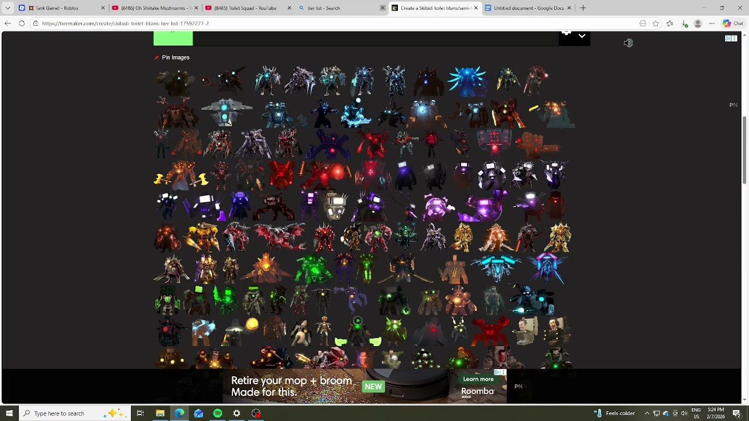The width and height of the screenshot is (749, 421).
Task: Go back to the previous page
Action: tap(8, 23)
